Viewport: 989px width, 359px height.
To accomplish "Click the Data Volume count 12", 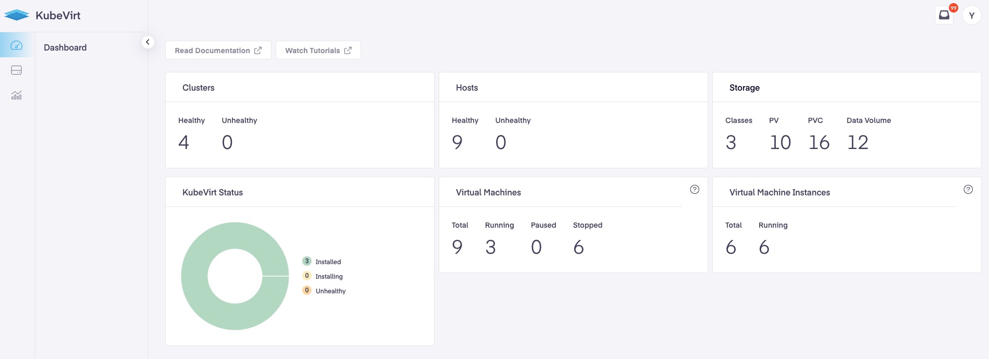I will click(x=858, y=142).
